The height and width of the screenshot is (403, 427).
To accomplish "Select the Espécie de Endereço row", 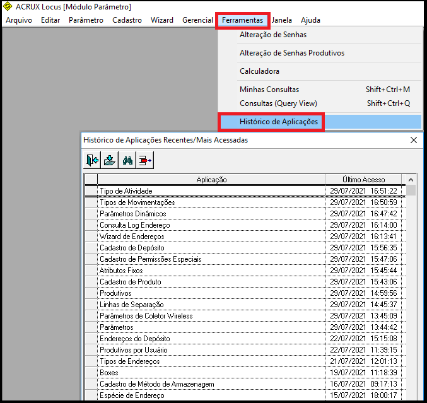I will pos(245,395).
